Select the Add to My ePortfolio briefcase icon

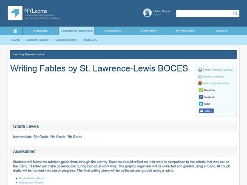[200, 83]
